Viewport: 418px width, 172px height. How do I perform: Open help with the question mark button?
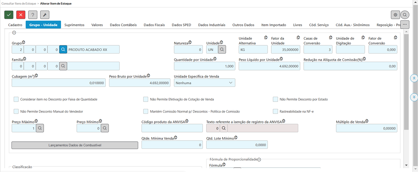(33, 15)
